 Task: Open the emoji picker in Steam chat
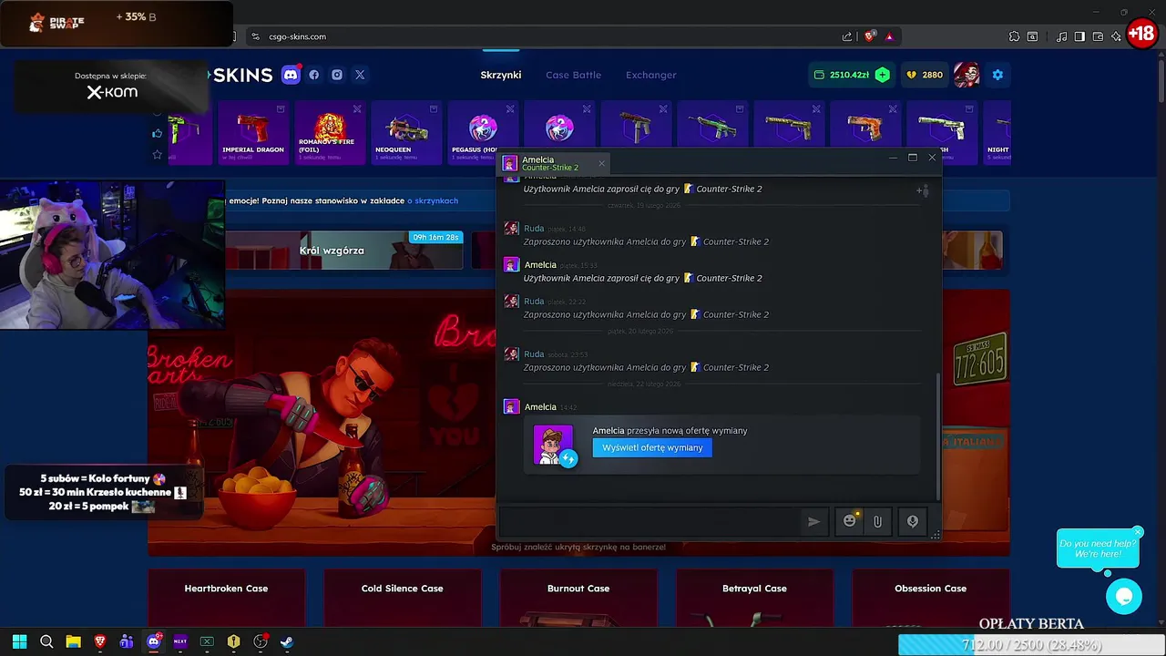click(x=850, y=521)
